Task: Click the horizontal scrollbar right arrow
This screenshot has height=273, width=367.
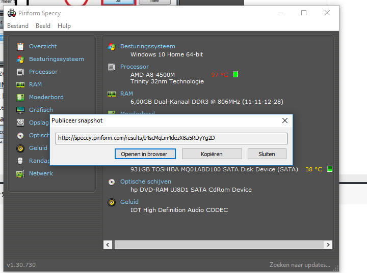Action: (x=328, y=245)
